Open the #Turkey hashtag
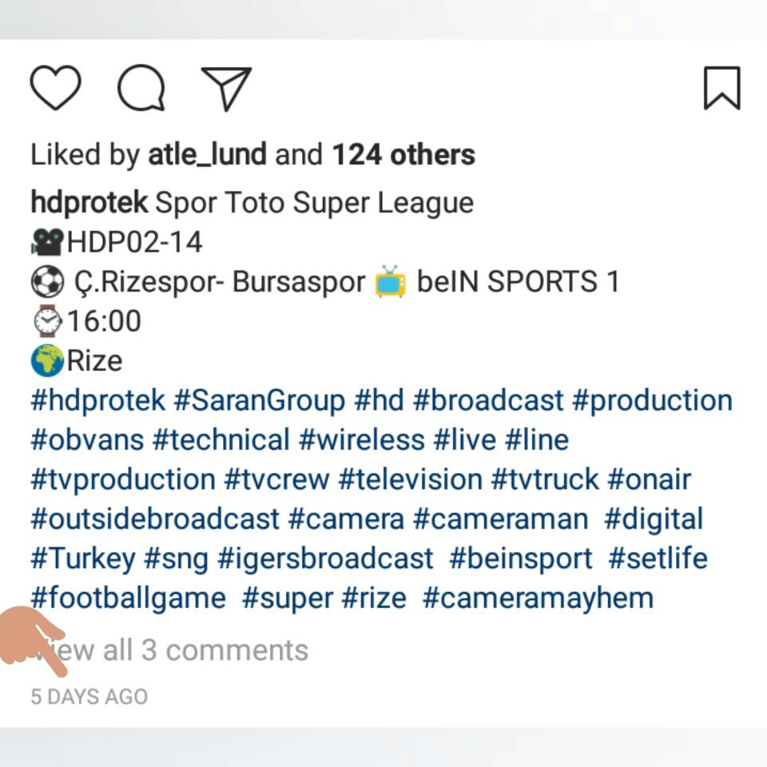Image resolution: width=767 pixels, height=767 pixels. point(83,559)
